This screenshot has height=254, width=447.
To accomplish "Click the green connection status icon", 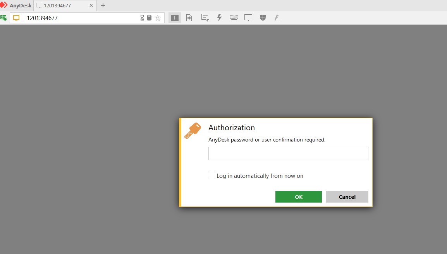I will pos(3,18).
